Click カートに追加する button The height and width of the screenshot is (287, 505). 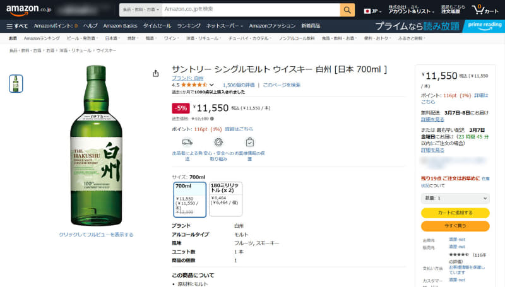coord(455,213)
